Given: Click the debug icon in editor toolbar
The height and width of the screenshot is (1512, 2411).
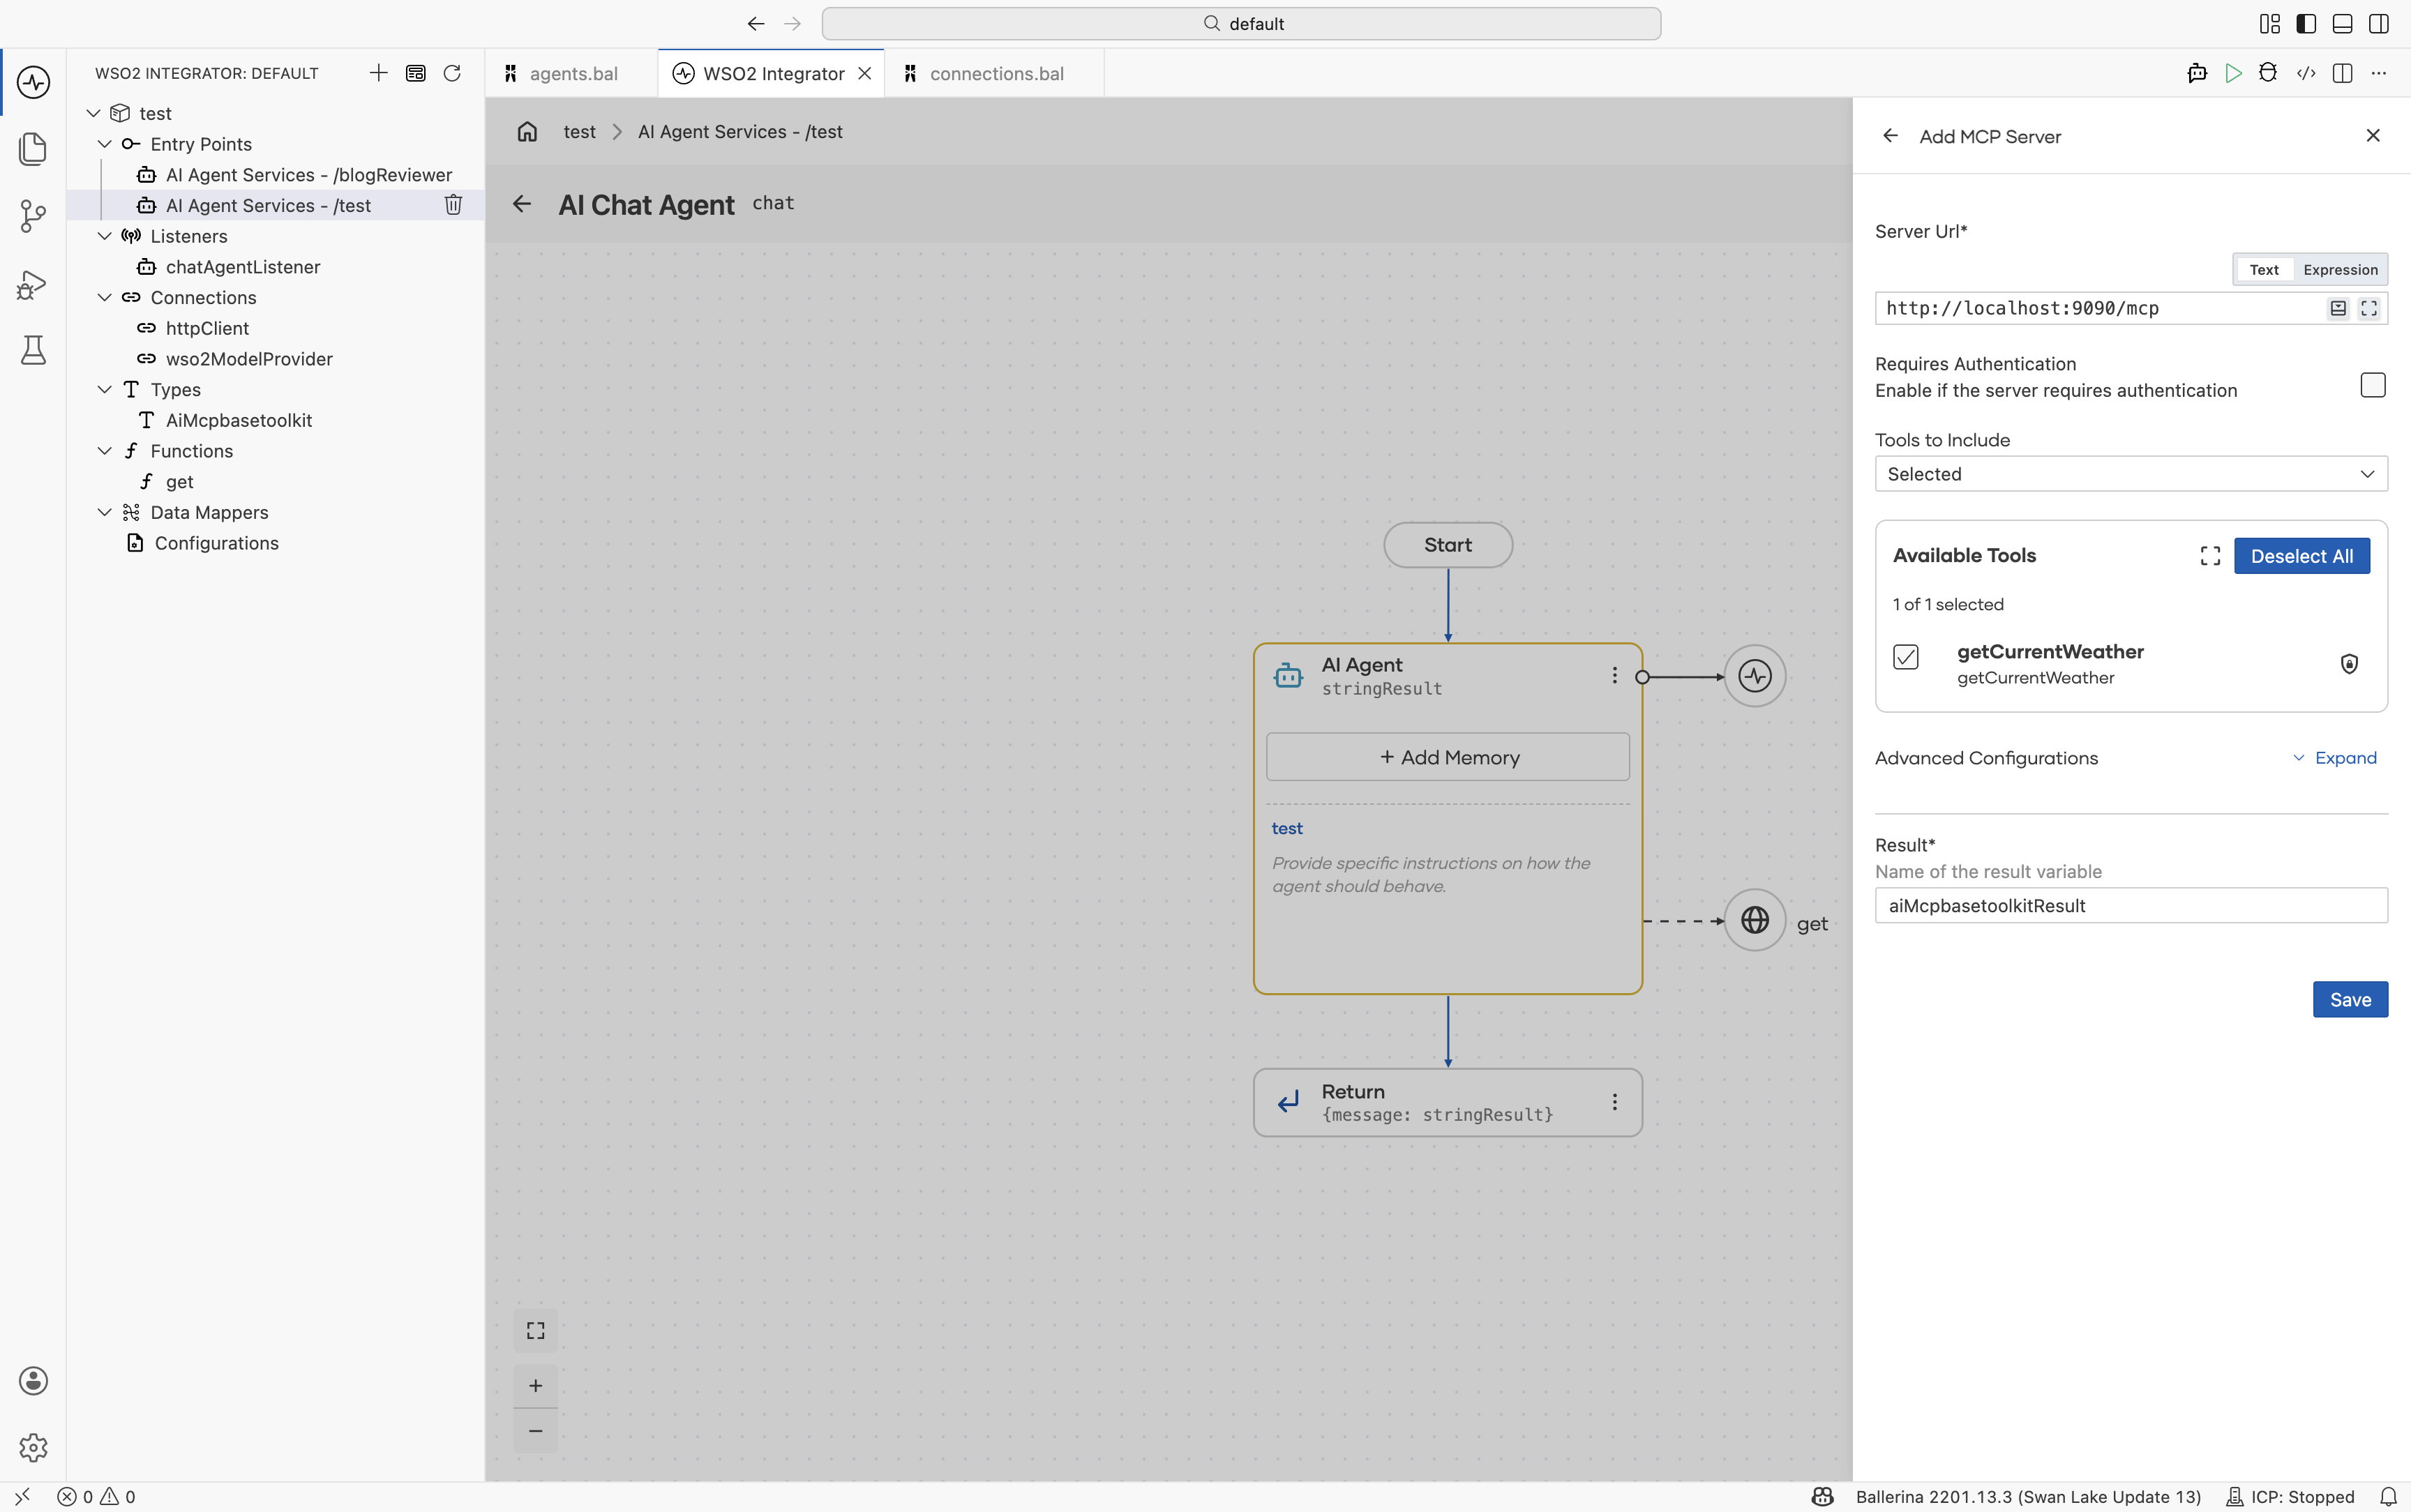Looking at the screenshot, I should click(x=2268, y=73).
